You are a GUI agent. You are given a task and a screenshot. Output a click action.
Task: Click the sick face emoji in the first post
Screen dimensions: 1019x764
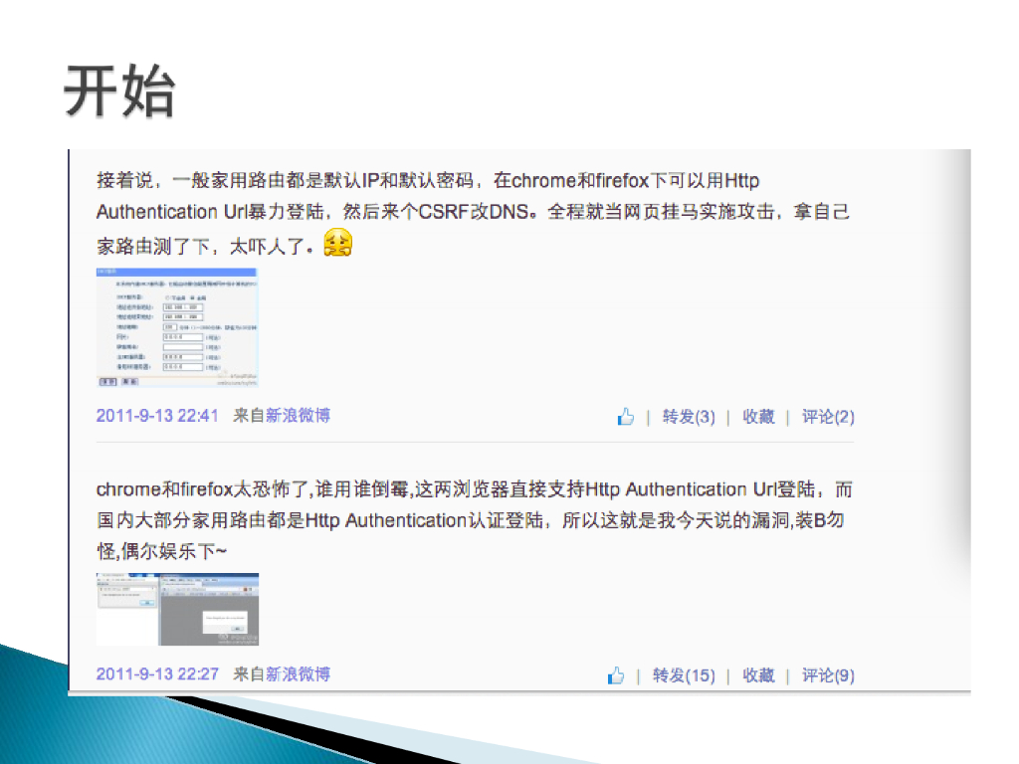coord(338,243)
